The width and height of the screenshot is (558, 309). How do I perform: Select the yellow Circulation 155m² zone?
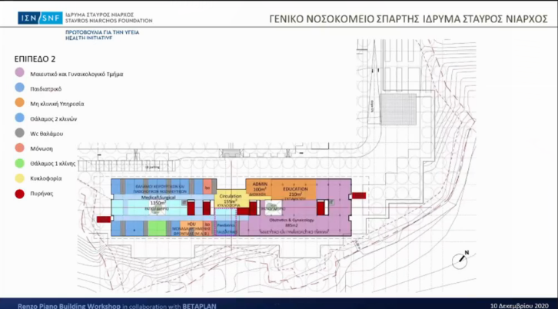pos(228,201)
